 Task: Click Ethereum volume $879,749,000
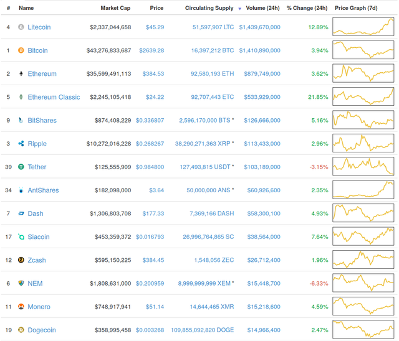(262, 73)
